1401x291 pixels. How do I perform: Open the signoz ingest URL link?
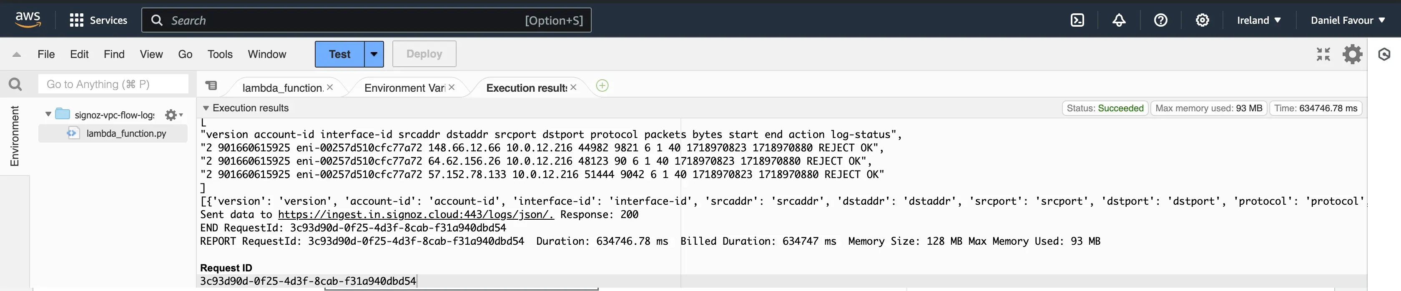(x=416, y=214)
